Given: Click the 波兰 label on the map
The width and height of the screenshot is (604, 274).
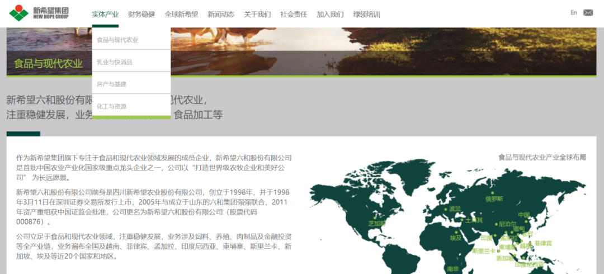Looking at the screenshot, I should 455,209.
